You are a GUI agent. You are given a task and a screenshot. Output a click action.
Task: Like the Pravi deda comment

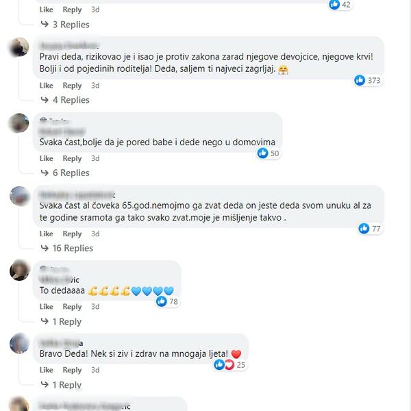47,86
